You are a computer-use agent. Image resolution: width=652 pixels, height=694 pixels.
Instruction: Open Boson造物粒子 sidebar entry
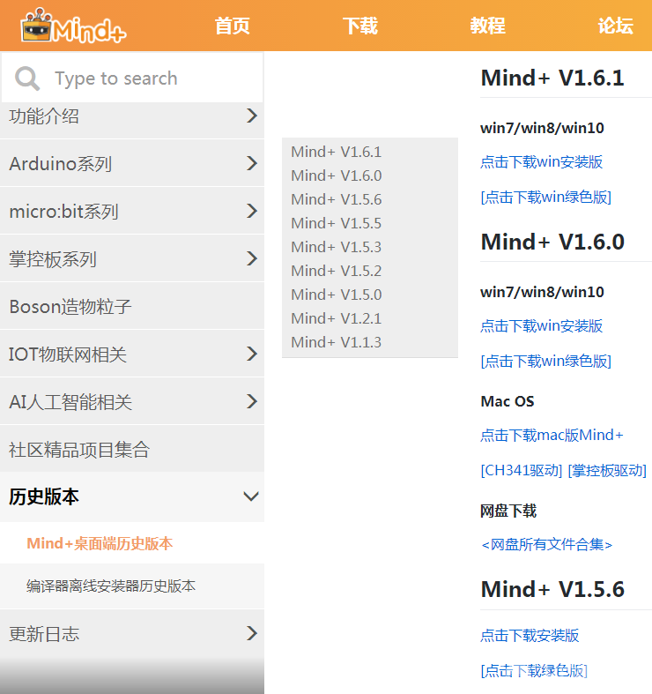point(132,307)
